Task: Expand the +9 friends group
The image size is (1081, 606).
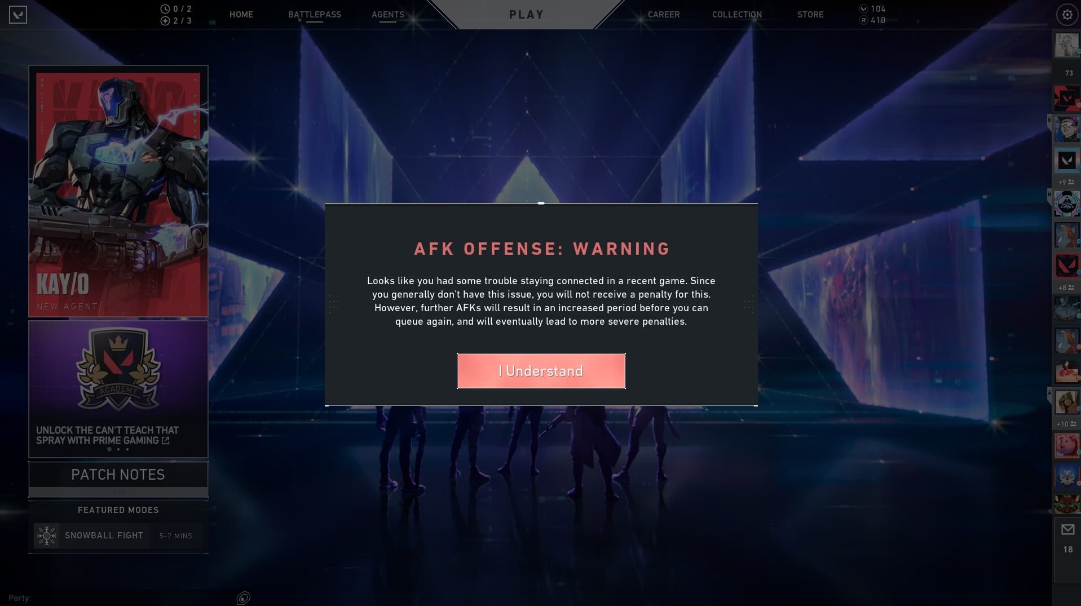Action: 1066,182
